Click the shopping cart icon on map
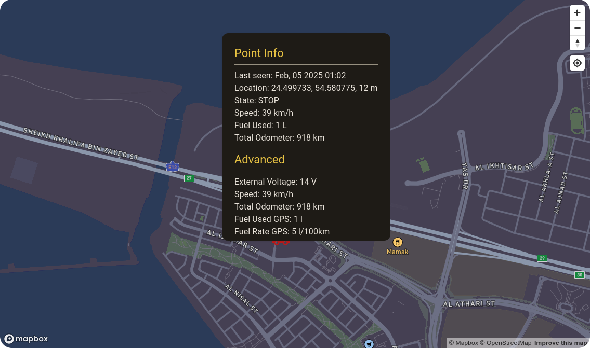 pos(369,344)
